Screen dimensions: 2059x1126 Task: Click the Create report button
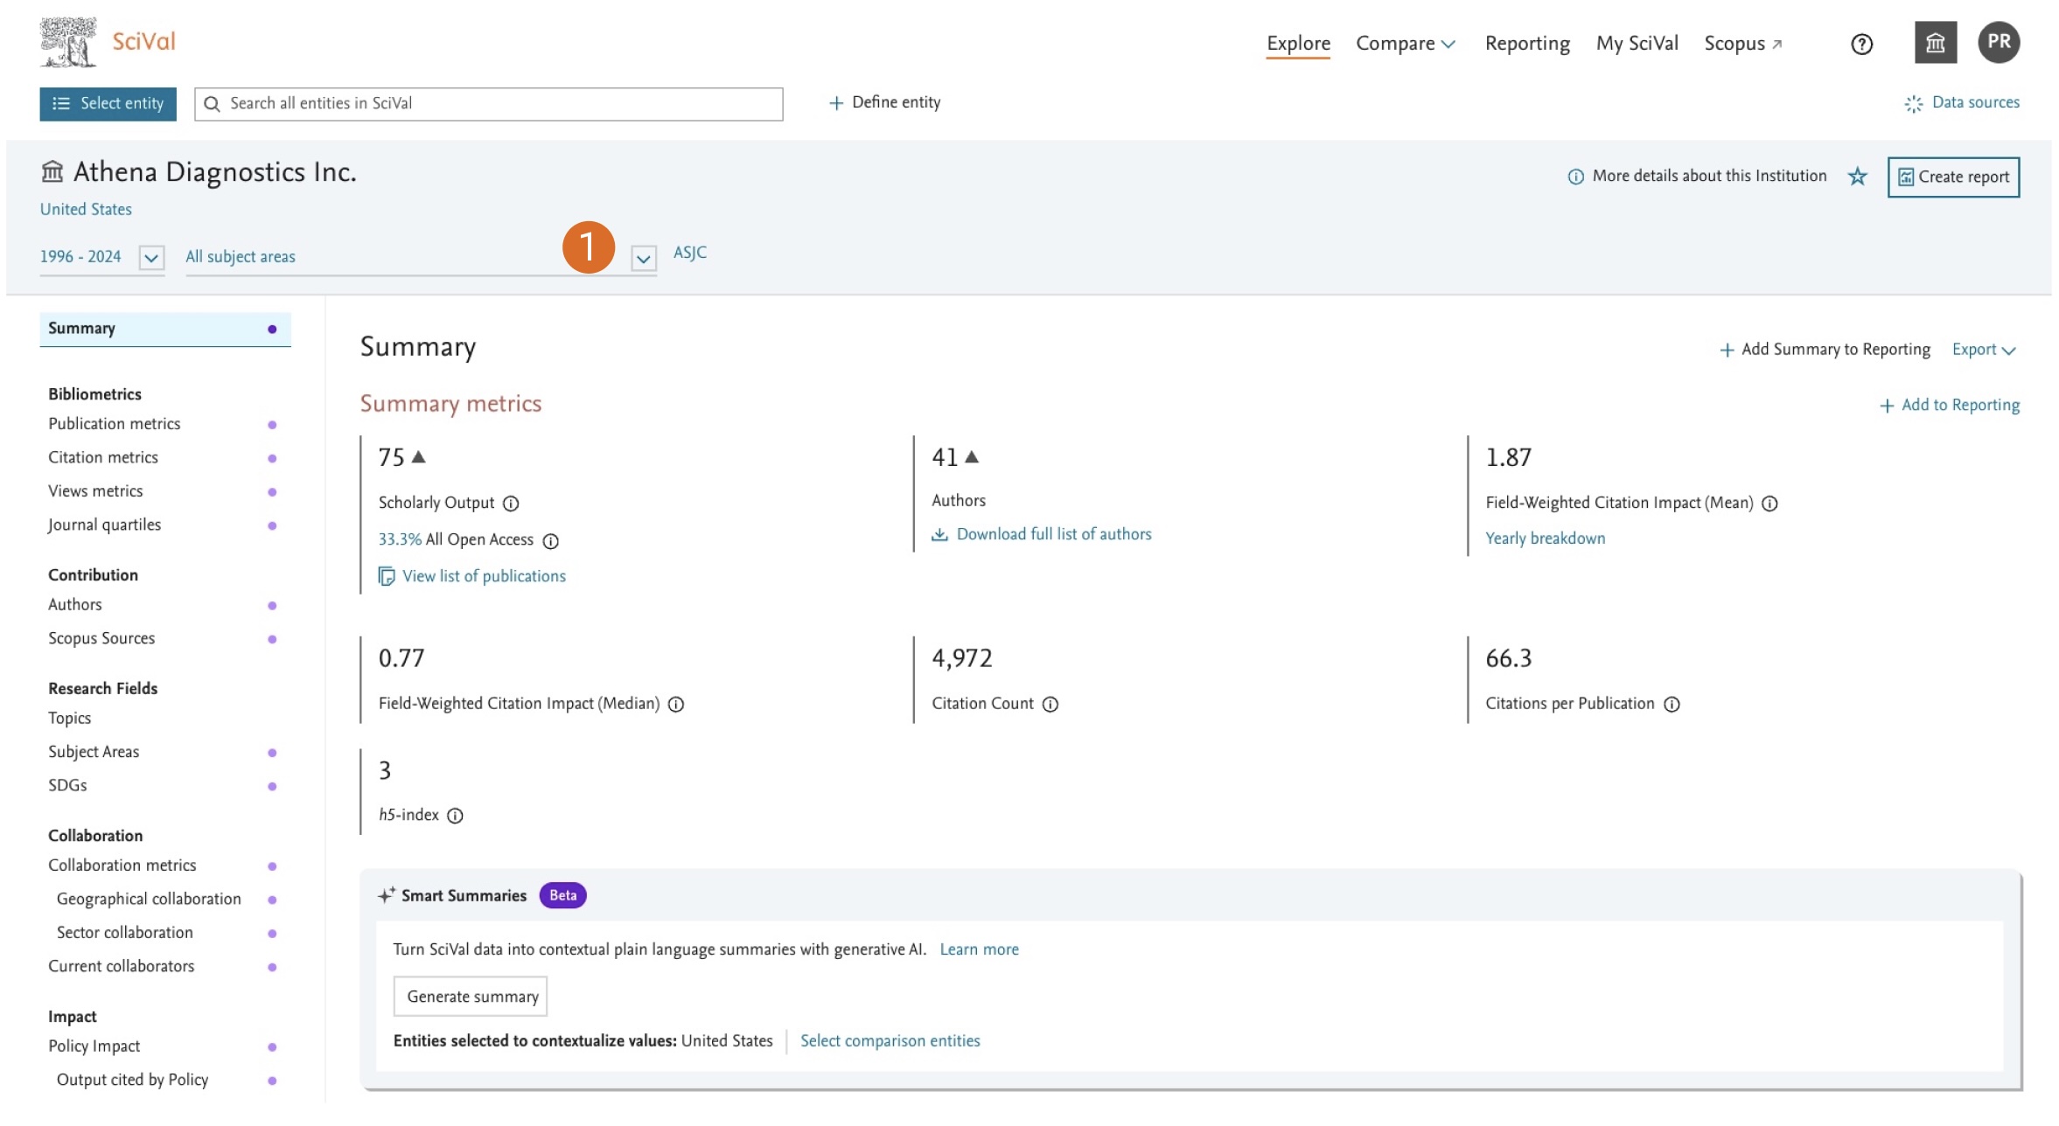pos(1953,177)
